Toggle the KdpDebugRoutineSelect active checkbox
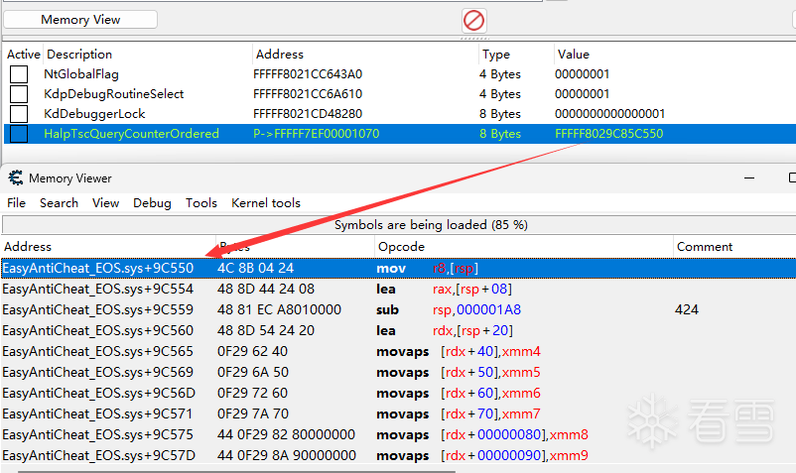 coord(19,94)
